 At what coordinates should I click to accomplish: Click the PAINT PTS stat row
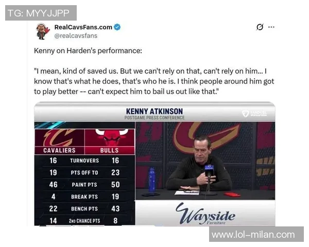(84, 184)
